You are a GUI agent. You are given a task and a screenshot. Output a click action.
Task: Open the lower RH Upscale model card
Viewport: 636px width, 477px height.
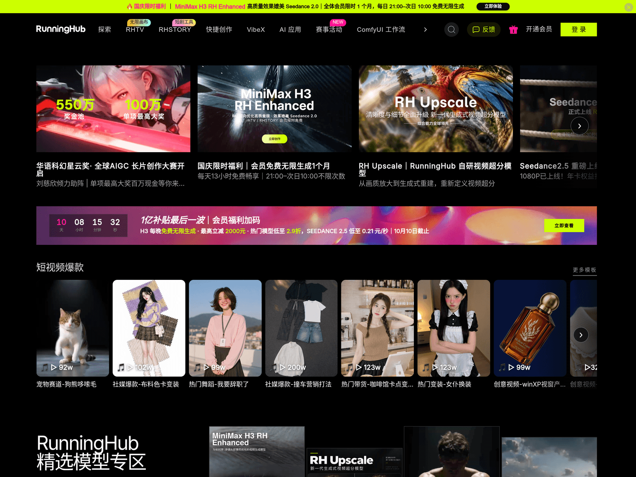click(x=355, y=462)
